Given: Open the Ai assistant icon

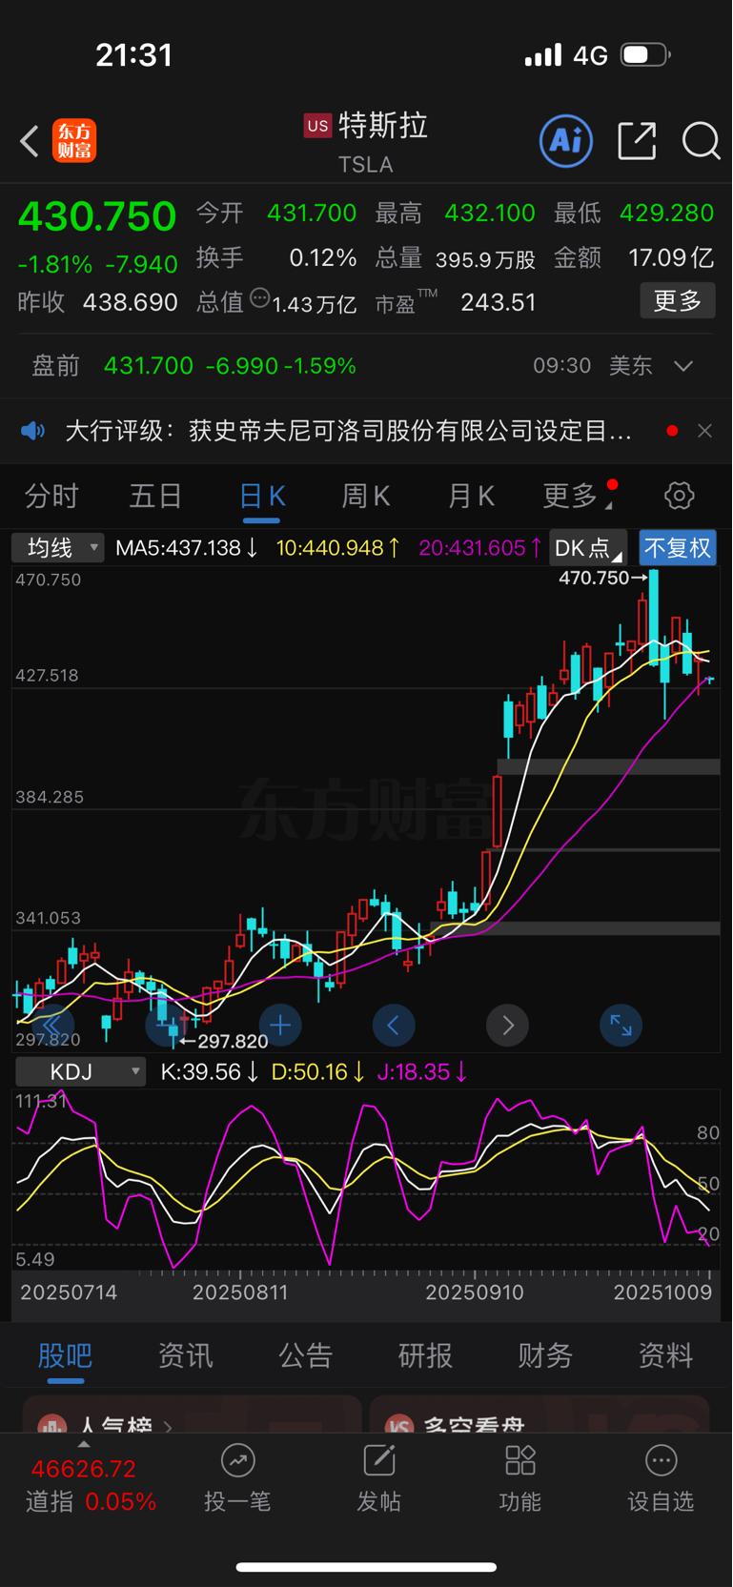Looking at the screenshot, I should (566, 142).
